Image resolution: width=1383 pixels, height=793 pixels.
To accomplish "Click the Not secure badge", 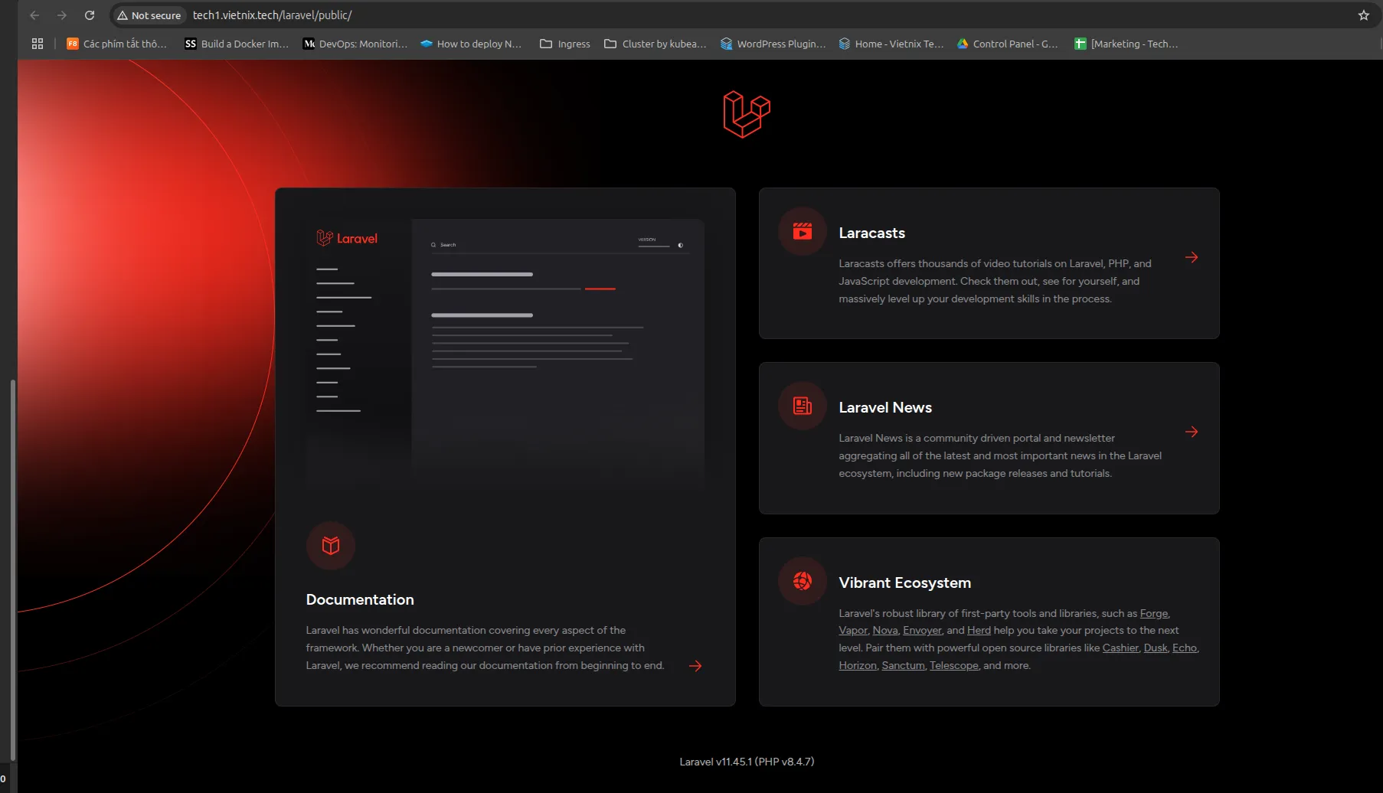I will (x=149, y=15).
